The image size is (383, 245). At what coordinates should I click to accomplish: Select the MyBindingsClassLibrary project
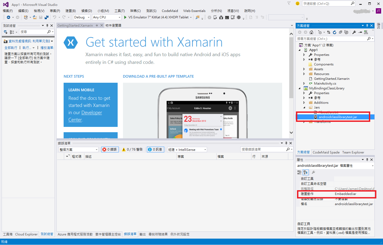327,88
